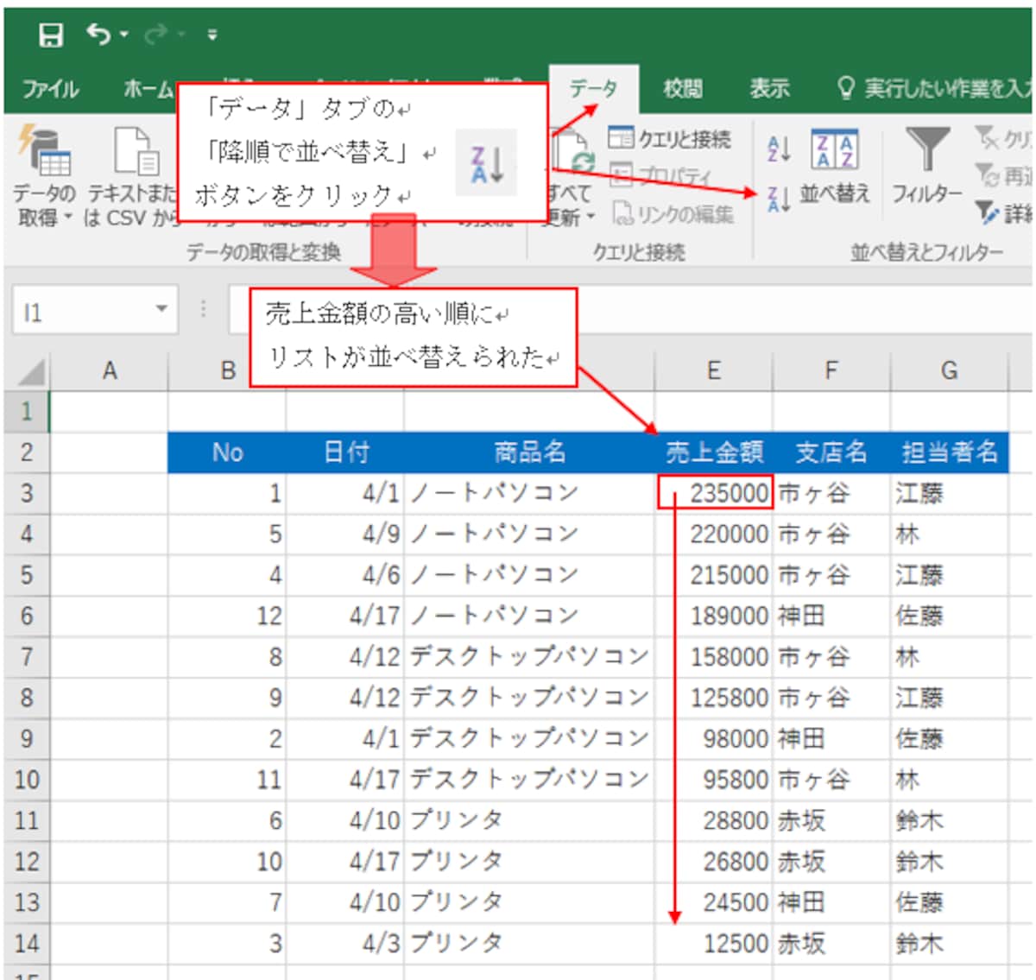Viewport: 1036px width, 980px height.
Task: Select cell containing 189000
Action: (714, 616)
